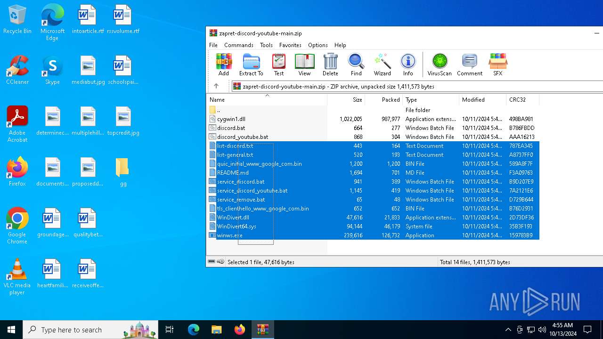This screenshot has width=603, height=339.
Task: Open the Find magnifier tool
Action: 356,65
